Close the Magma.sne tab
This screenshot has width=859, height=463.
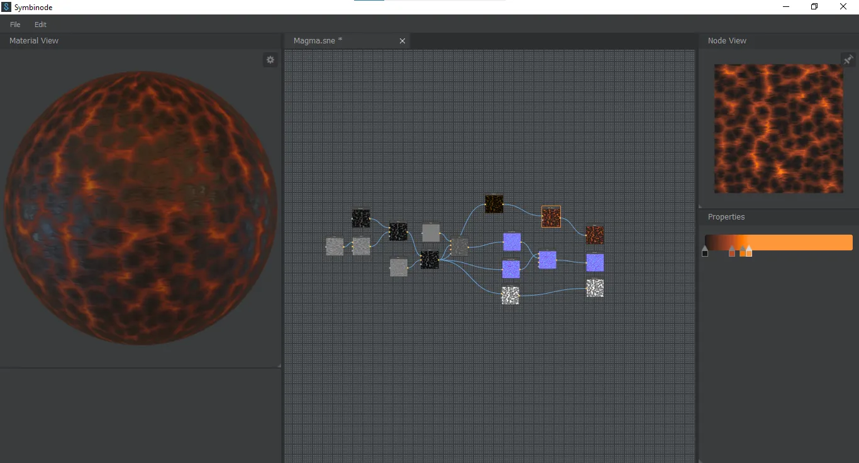click(x=402, y=41)
